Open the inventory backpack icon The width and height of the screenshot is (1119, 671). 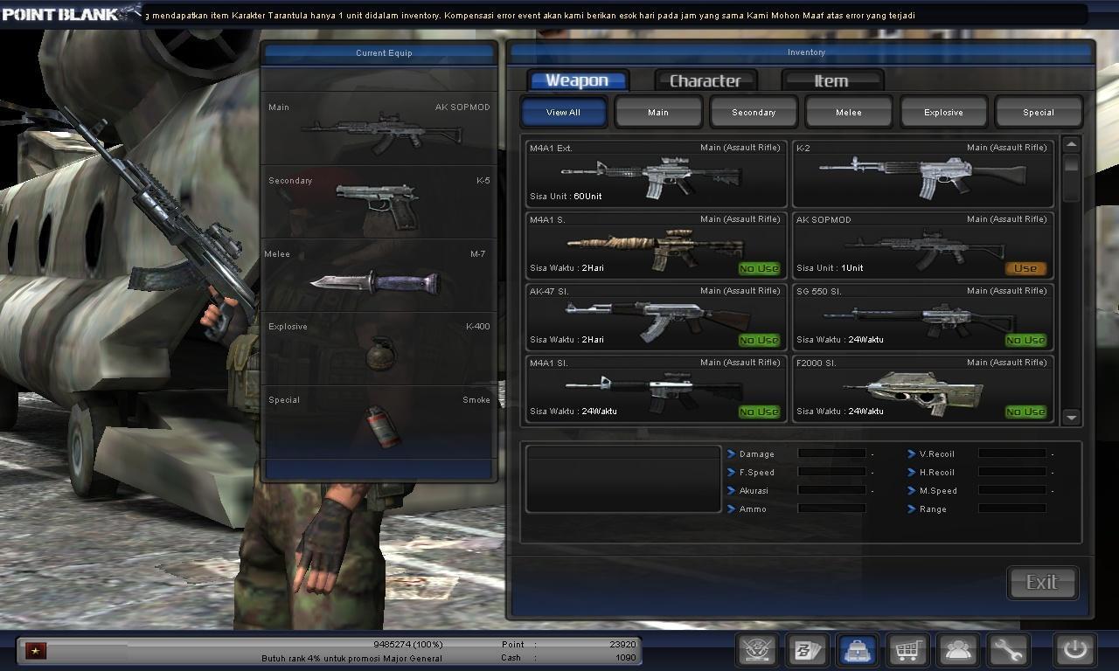click(858, 650)
